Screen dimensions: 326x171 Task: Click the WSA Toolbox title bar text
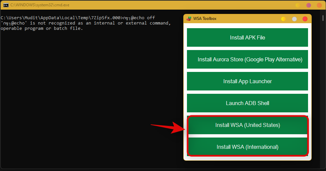point(205,19)
